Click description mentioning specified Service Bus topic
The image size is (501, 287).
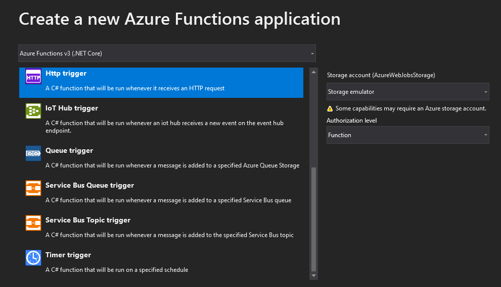coord(169,235)
